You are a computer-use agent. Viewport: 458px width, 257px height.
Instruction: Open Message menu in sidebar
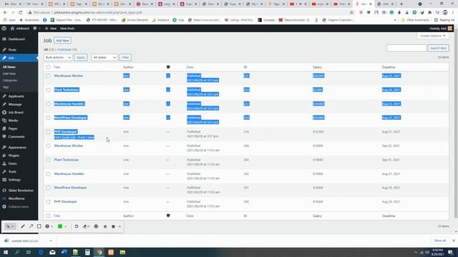pos(15,104)
